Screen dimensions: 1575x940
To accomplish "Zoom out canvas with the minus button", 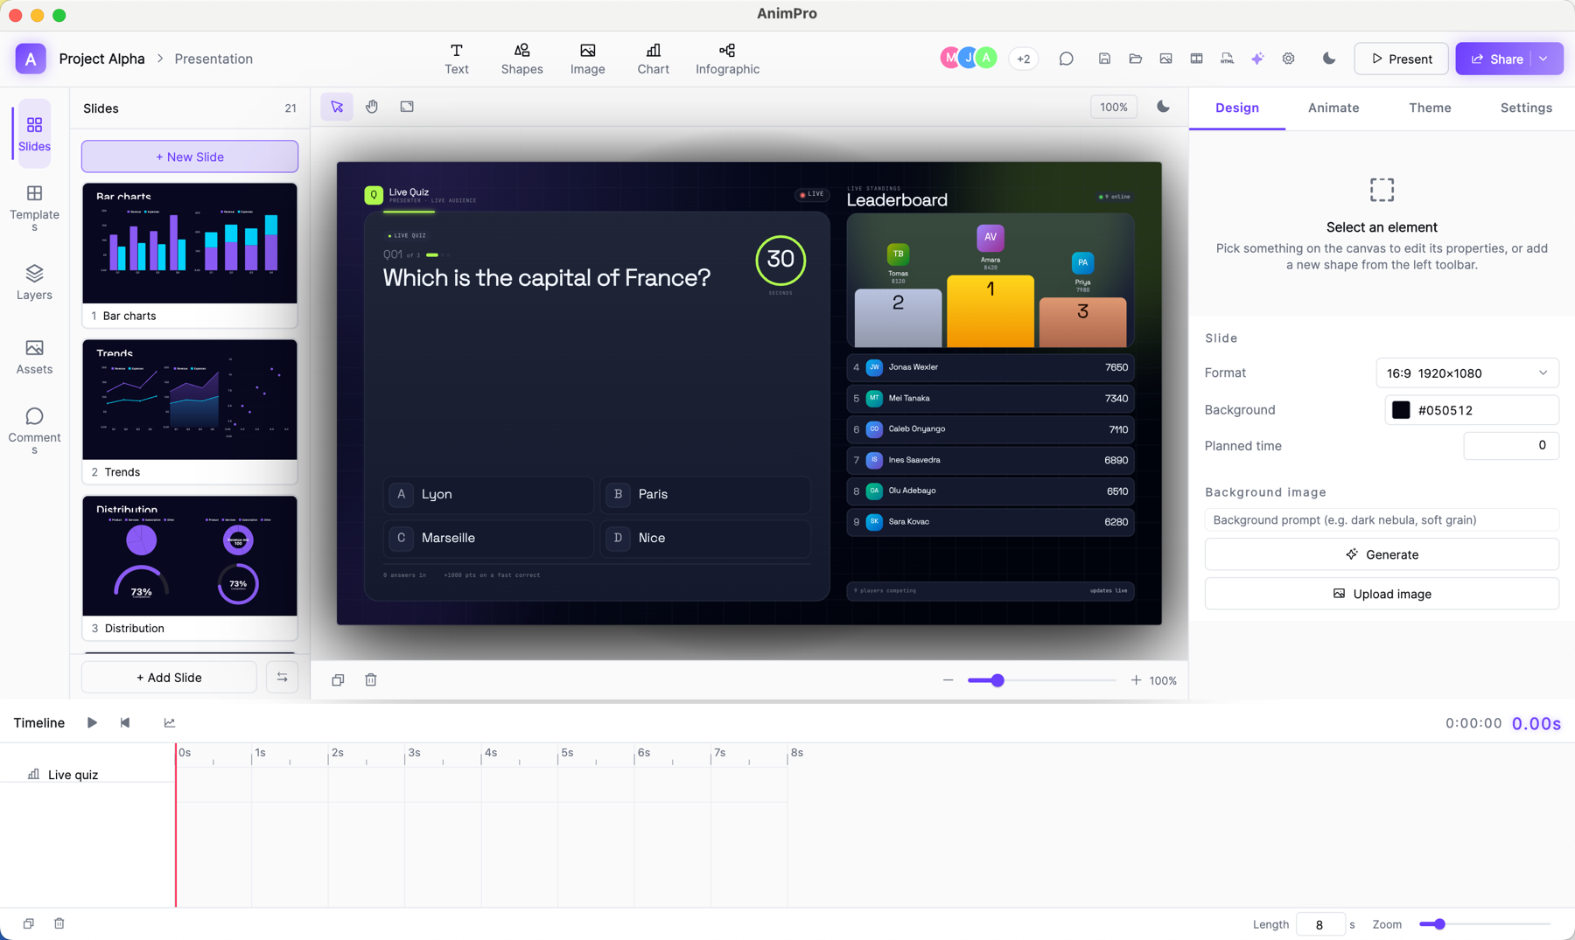I will [x=948, y=680].
